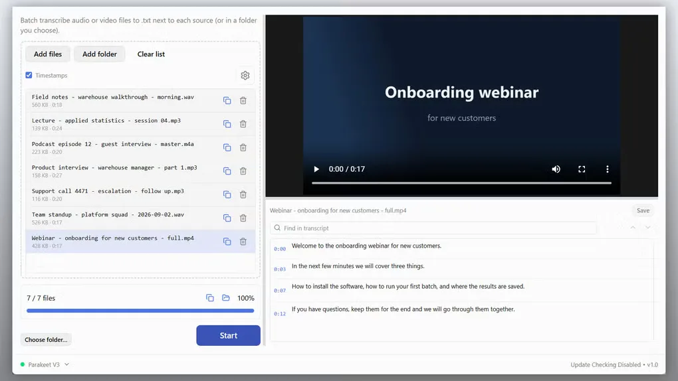Viewport: 678px width, 381px height.
Task: Start the batch transcription
Action: (x=228, y=336)
